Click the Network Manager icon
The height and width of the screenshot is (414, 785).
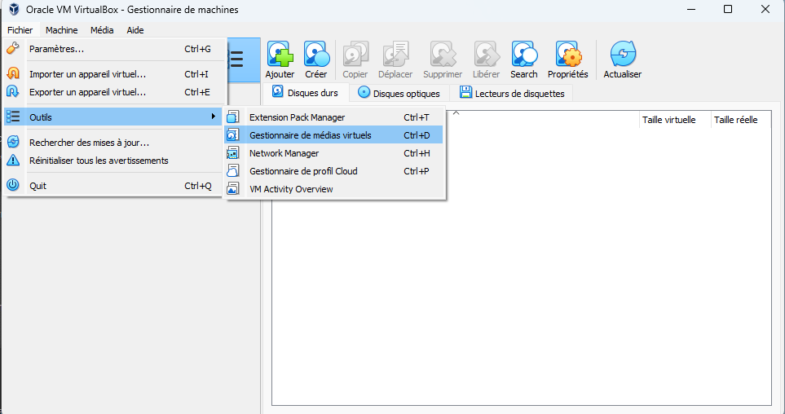pyautogui.click(x=233, y=153)
